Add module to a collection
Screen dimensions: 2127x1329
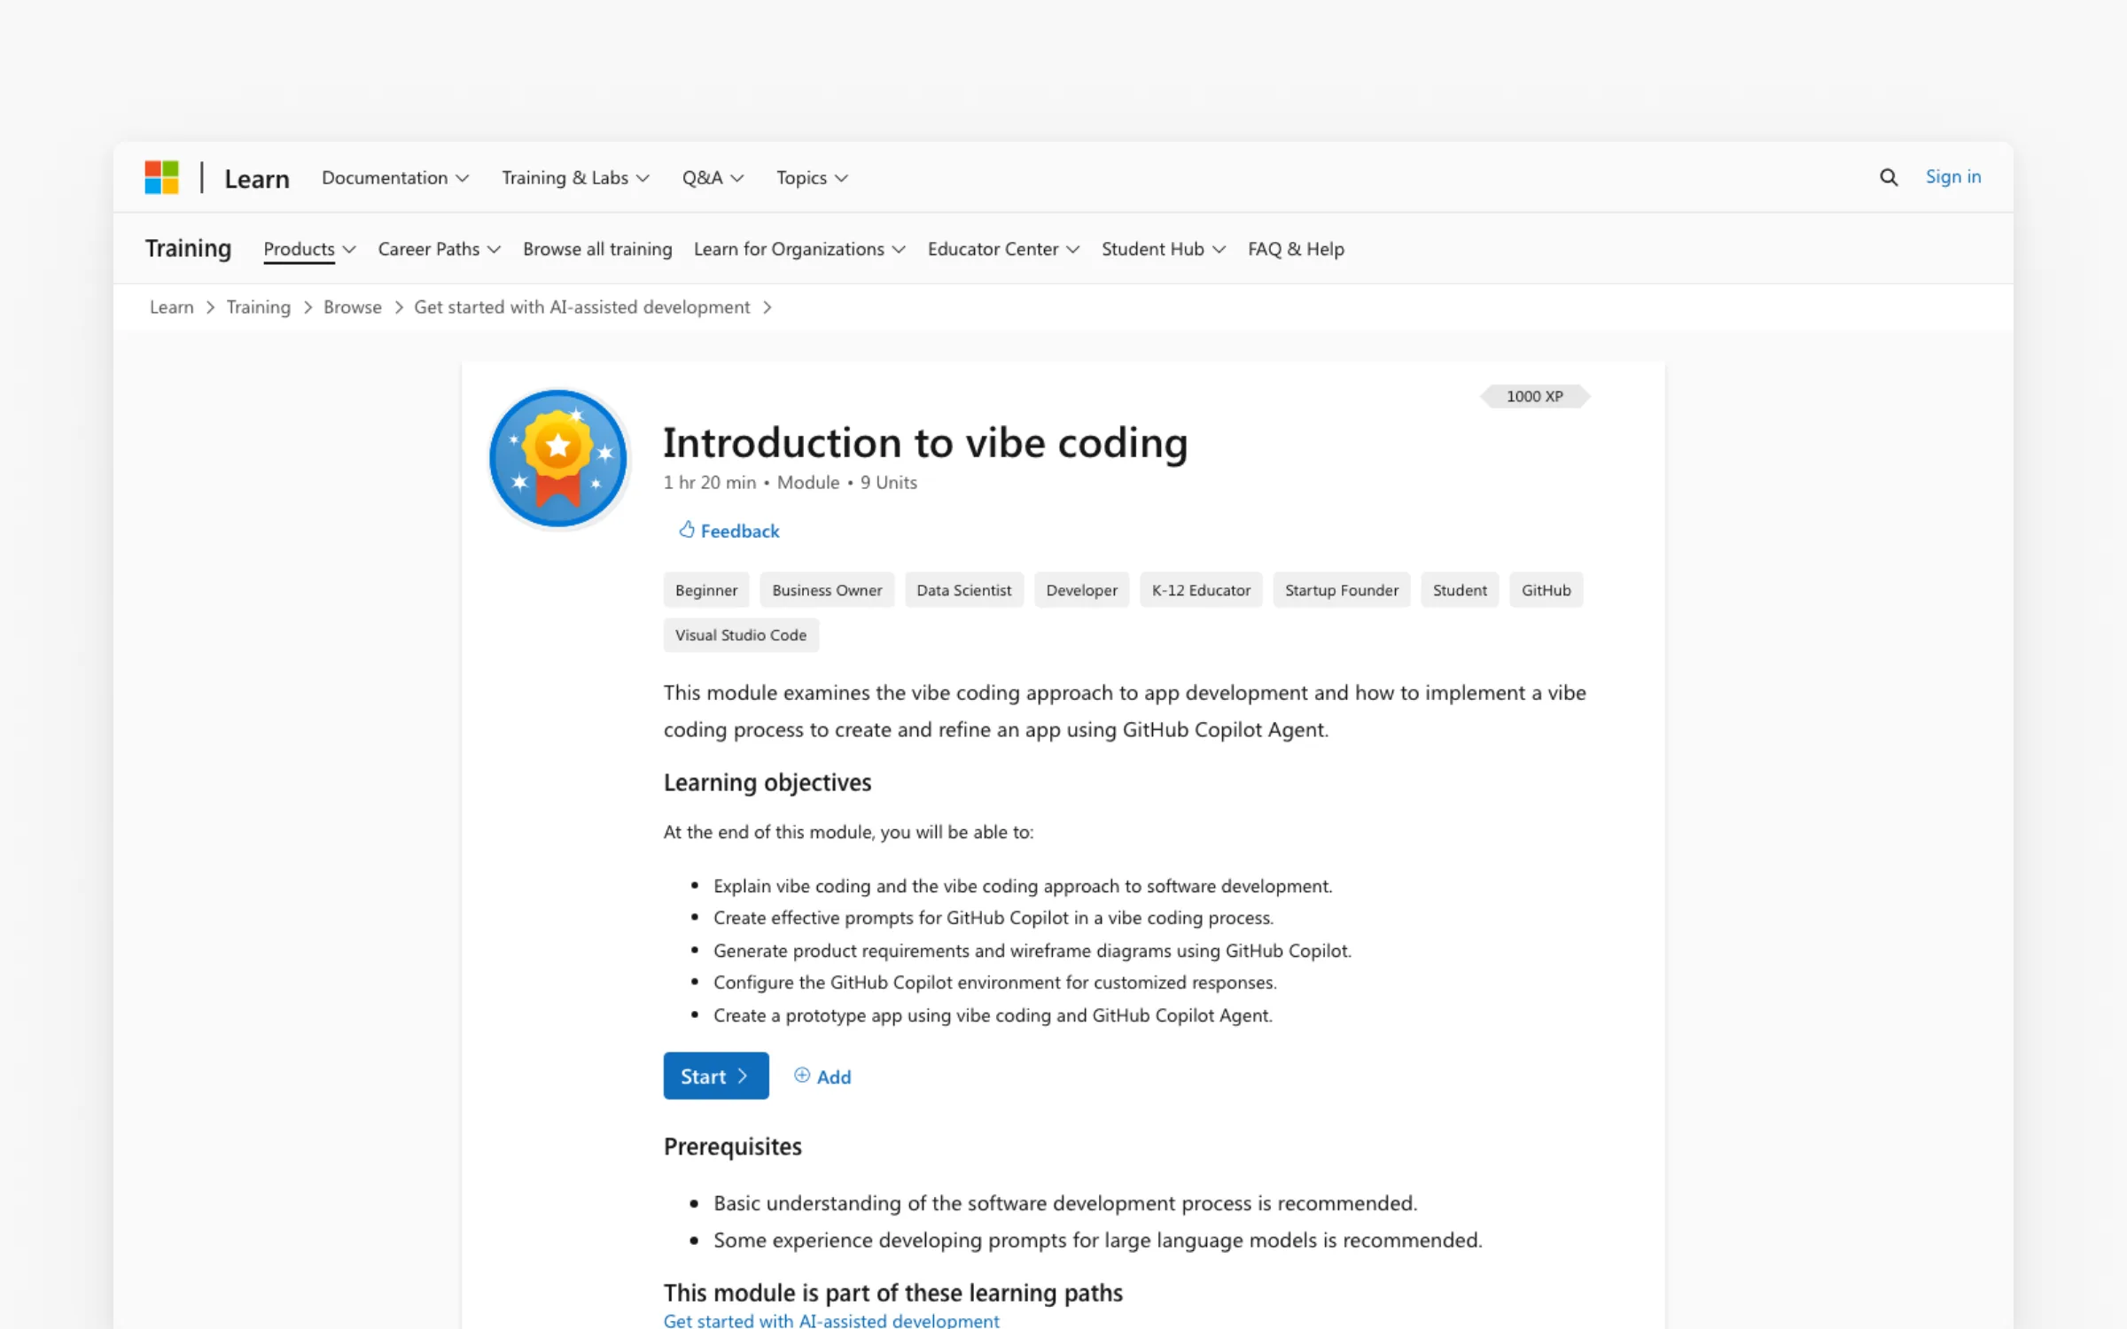pos(822,1076)
